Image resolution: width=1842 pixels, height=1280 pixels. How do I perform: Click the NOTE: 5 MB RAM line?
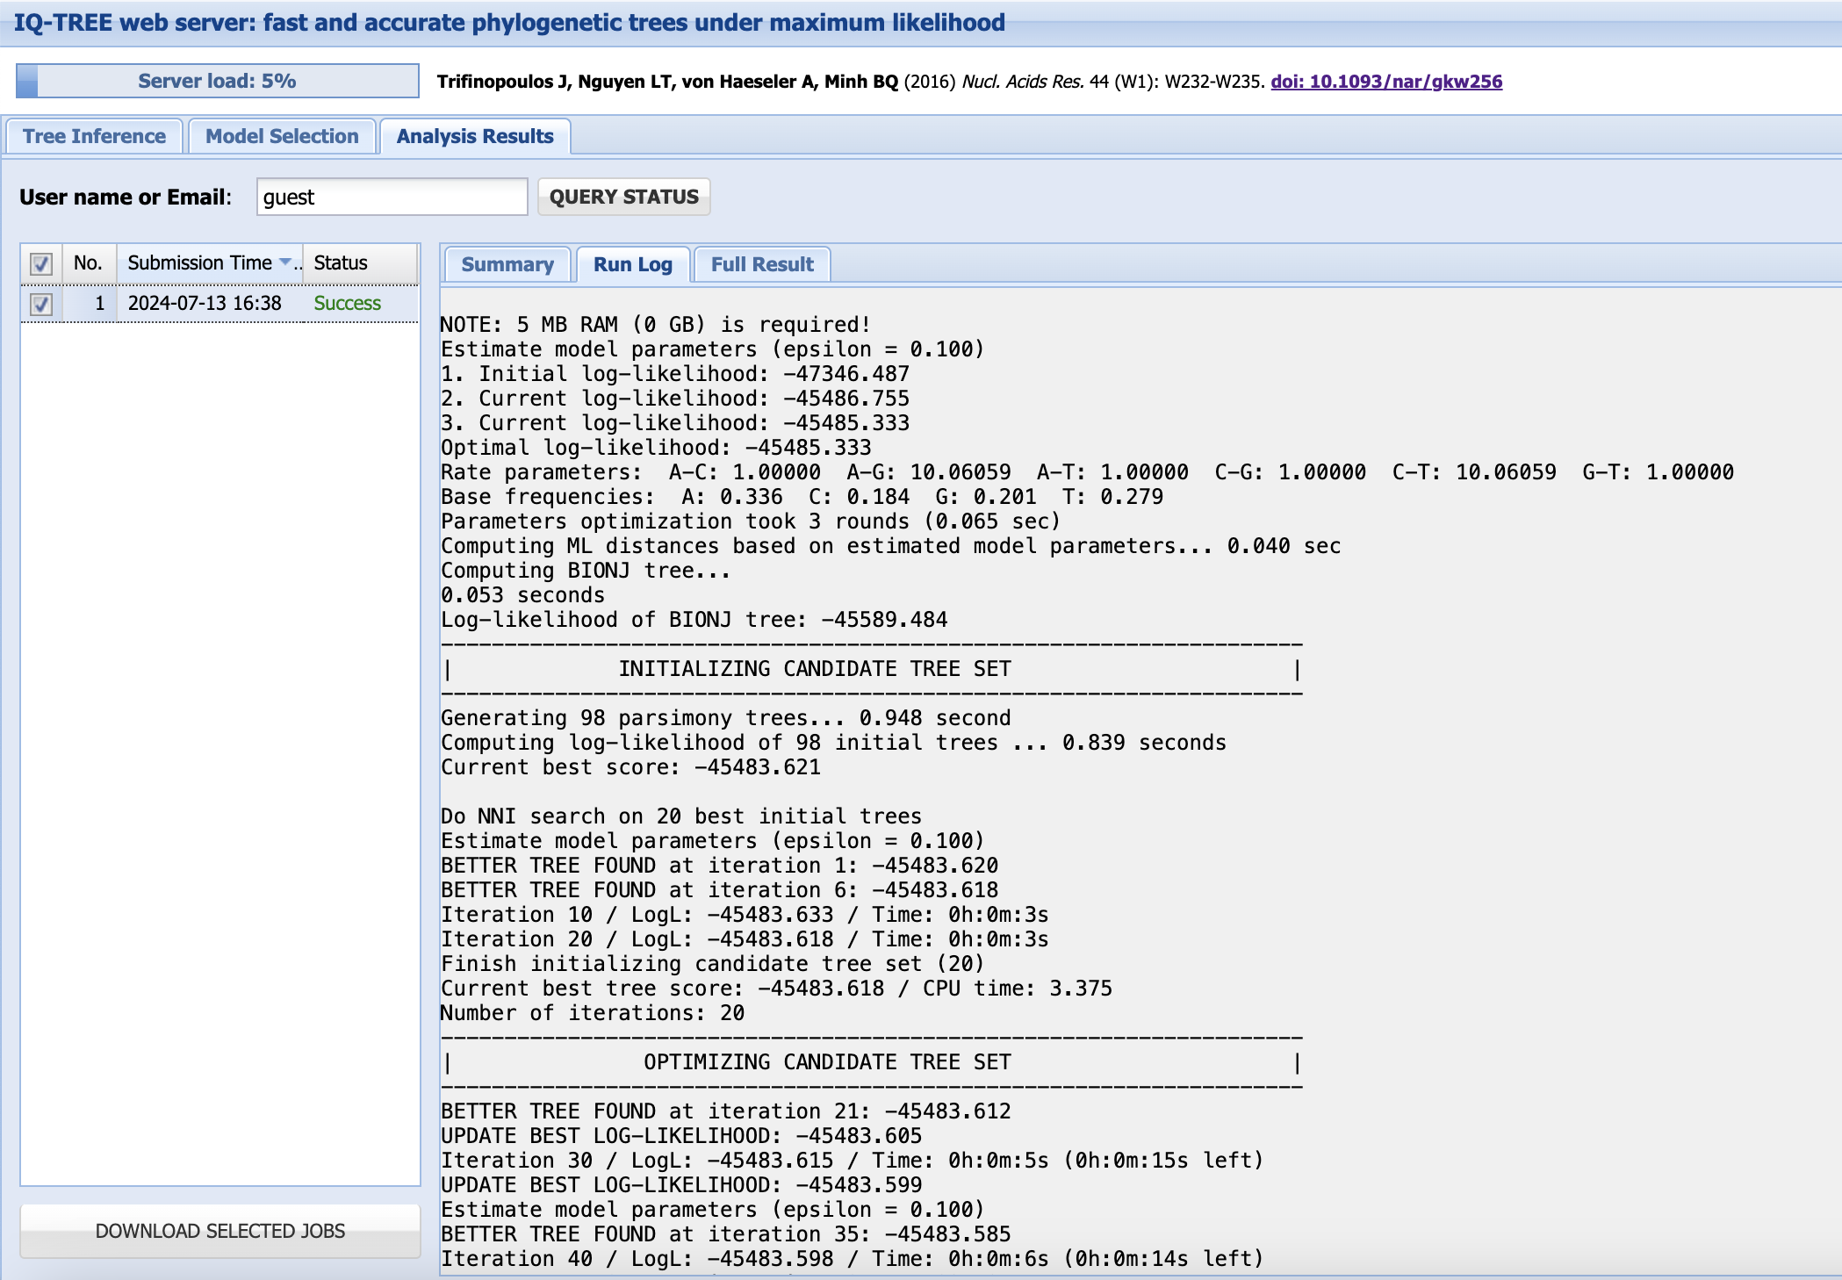(x=655, y=325)
